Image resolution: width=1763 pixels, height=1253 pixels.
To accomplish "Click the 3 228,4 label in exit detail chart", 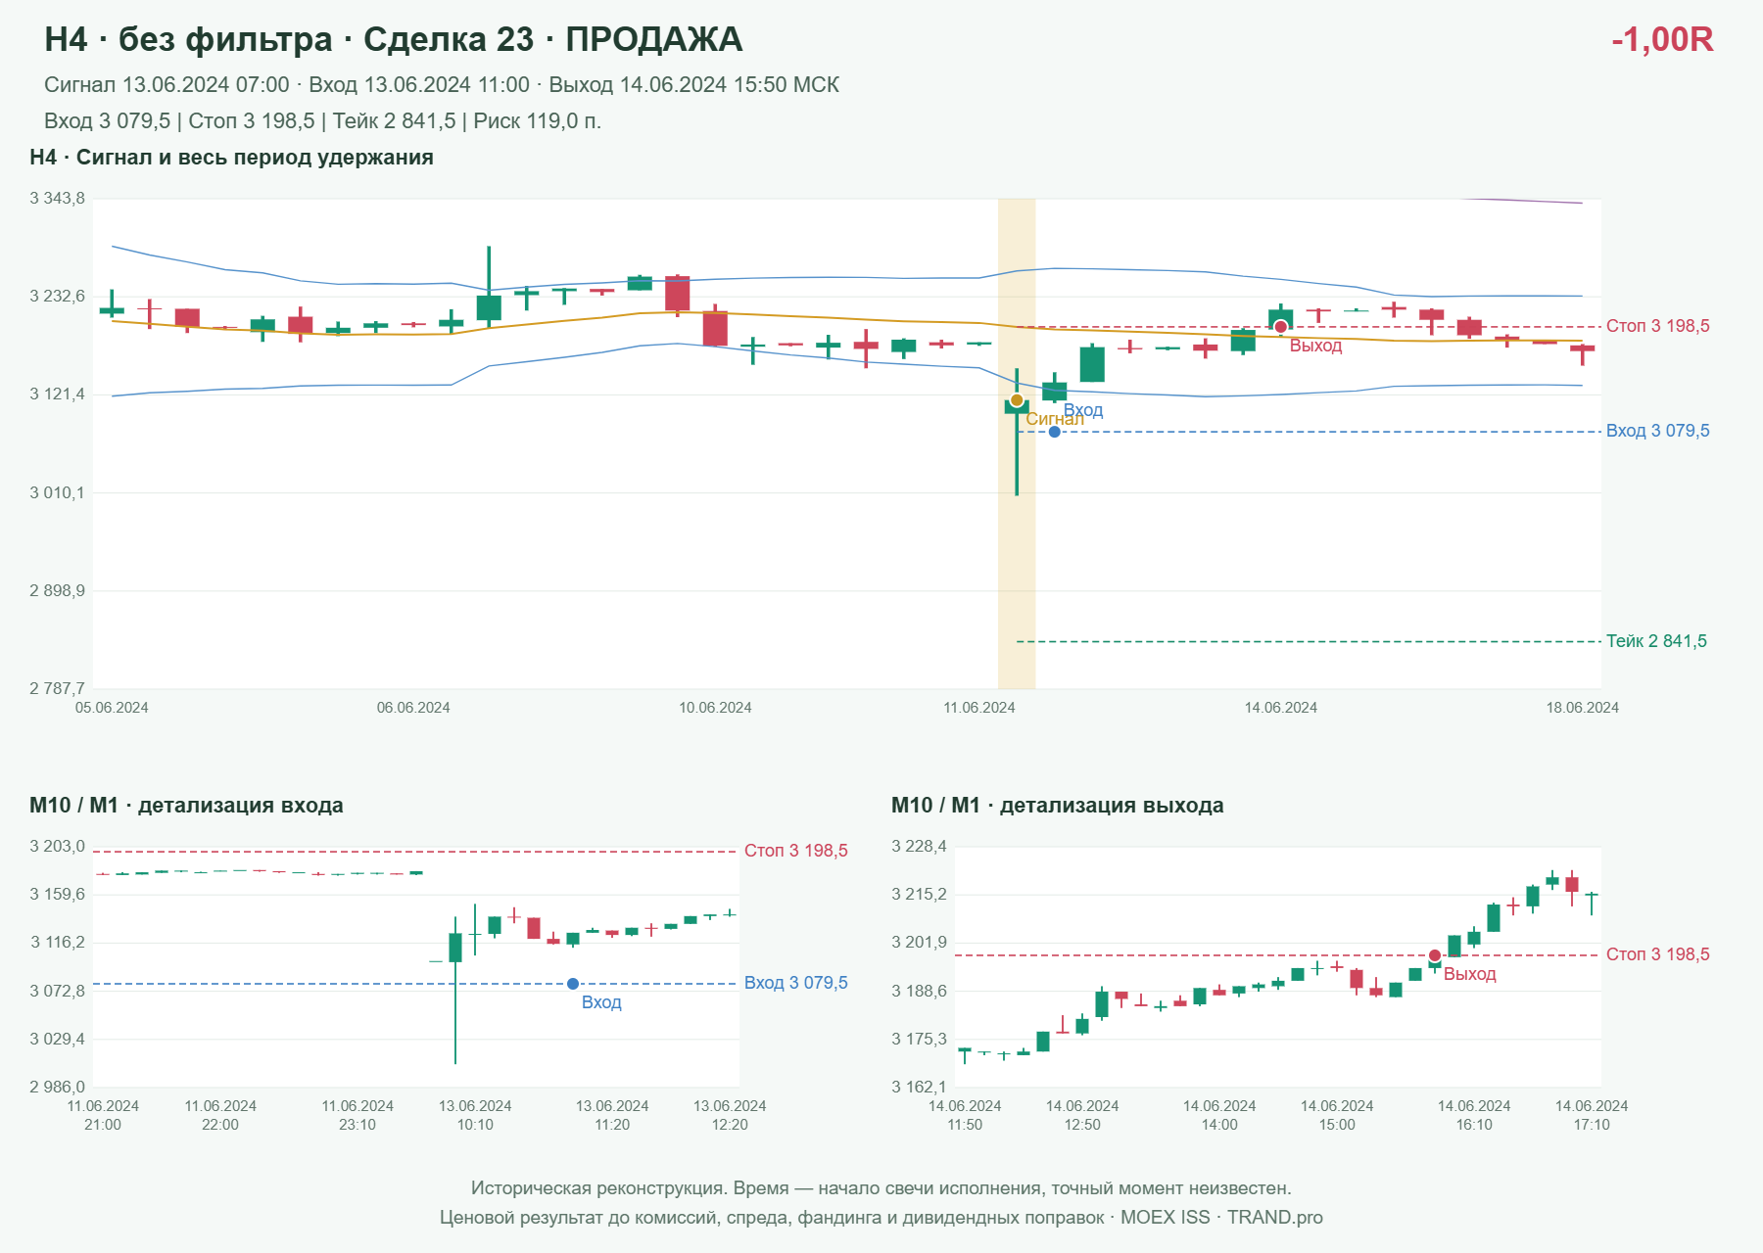I will pos(920,847).
